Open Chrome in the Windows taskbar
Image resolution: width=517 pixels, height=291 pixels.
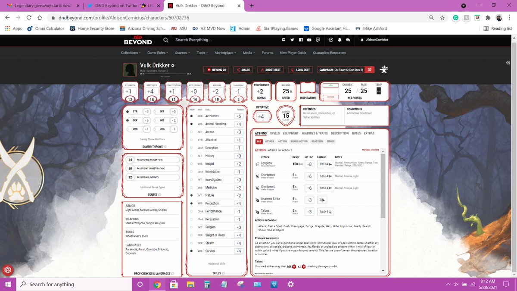click(x=156, y=284)
